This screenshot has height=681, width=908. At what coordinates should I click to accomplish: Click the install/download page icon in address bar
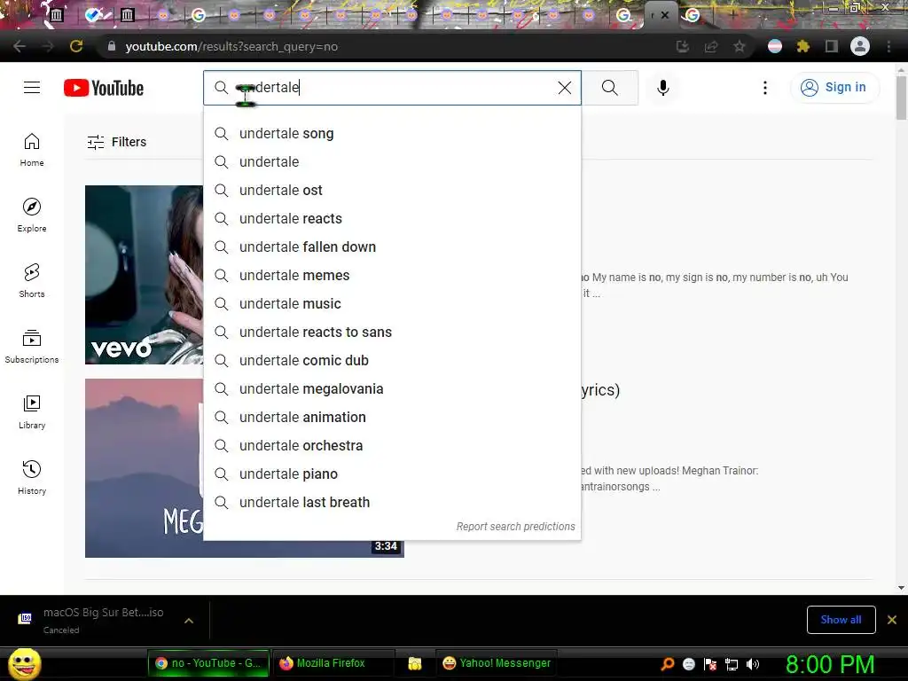click(x=683, y=46)
